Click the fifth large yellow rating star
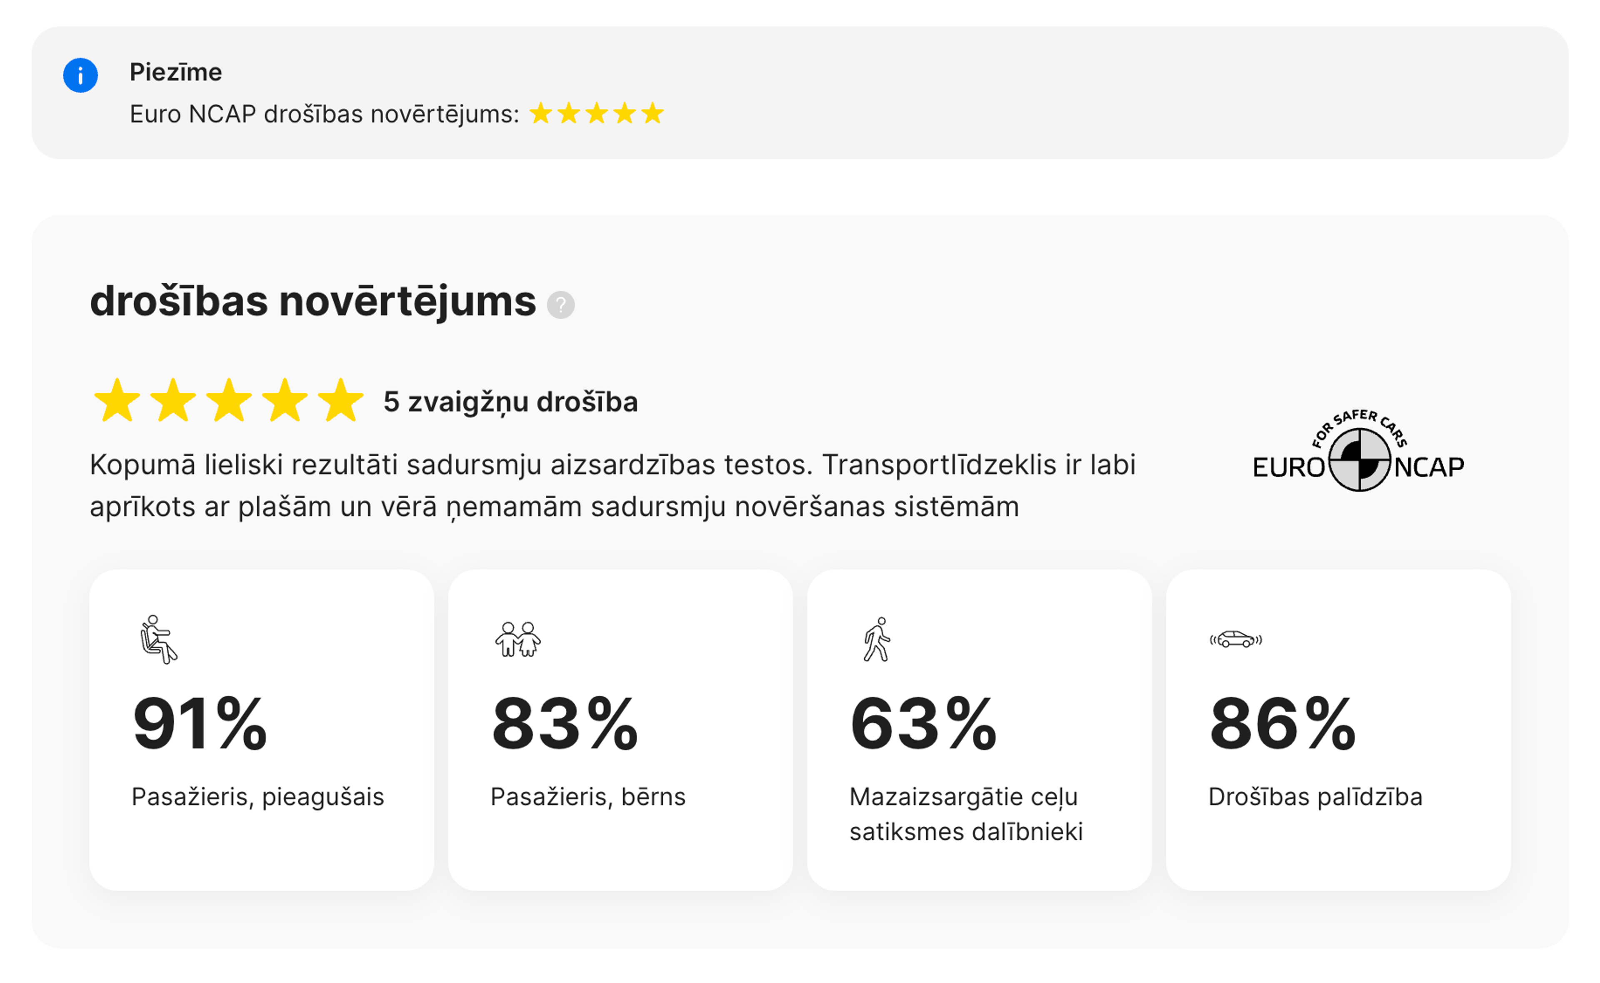Viewport: 1600px width, 983px height. (341, 400)
